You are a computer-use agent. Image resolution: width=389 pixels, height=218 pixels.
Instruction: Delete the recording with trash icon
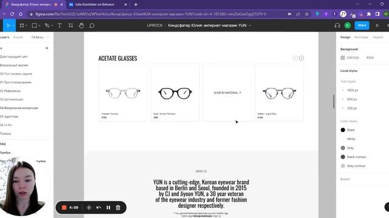pyautogui.click(x=118, y=207)
